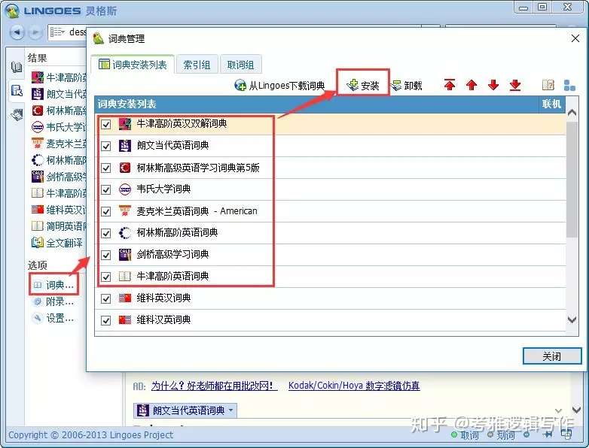Click Merriam-Webster icon in install list

pos(125,189)
